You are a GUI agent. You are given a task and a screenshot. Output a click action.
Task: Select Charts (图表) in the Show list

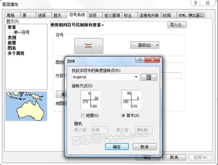click(12, 48)
